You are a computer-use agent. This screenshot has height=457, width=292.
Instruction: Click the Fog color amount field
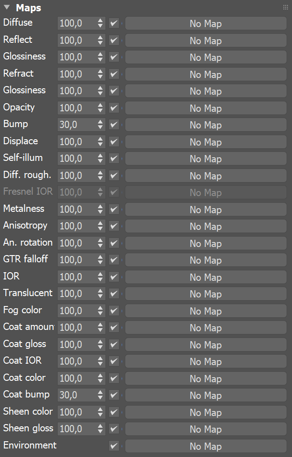(x=77, y=311)
